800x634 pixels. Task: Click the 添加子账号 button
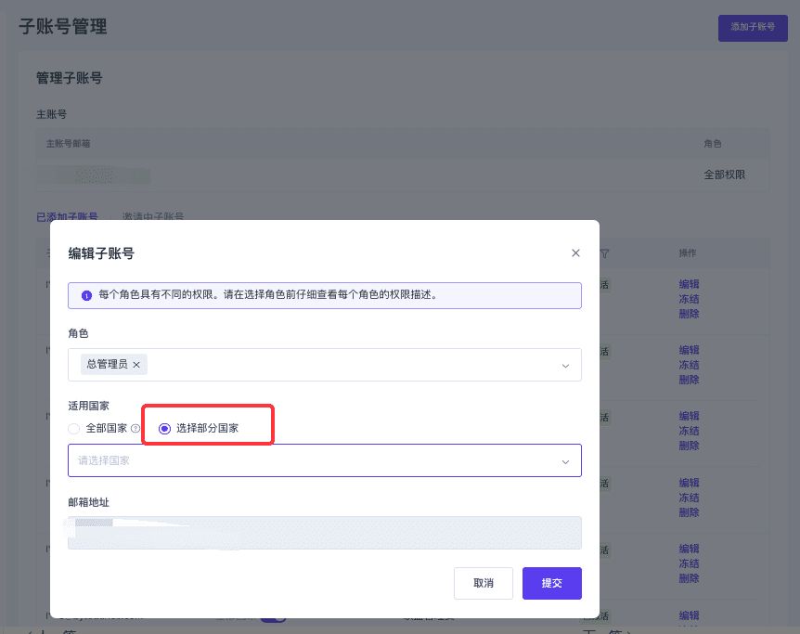(x=753, y=28)
